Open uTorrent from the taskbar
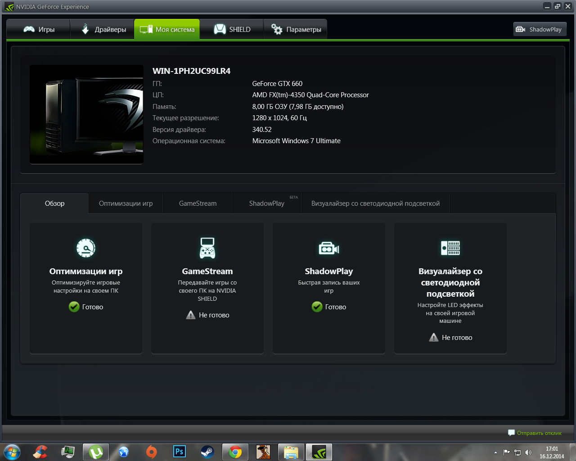The height and width of the screenshot is (461, 576). tap(96, 452)
